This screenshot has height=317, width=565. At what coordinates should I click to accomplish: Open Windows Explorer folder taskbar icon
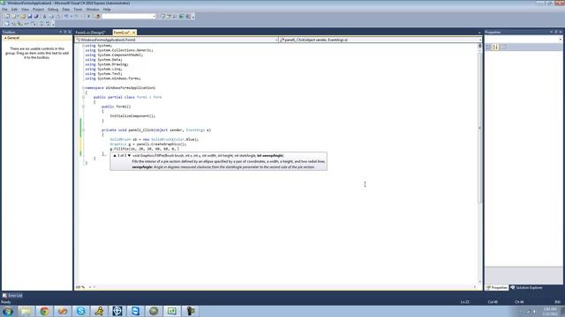pos(26,311)
